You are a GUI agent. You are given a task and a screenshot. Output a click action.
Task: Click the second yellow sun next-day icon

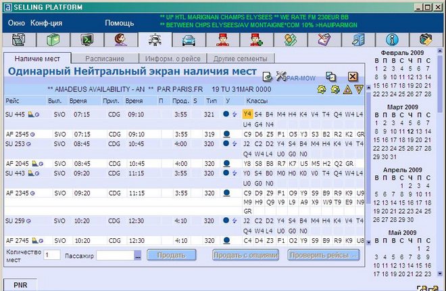pyautogui.click(x=335, y=89)
